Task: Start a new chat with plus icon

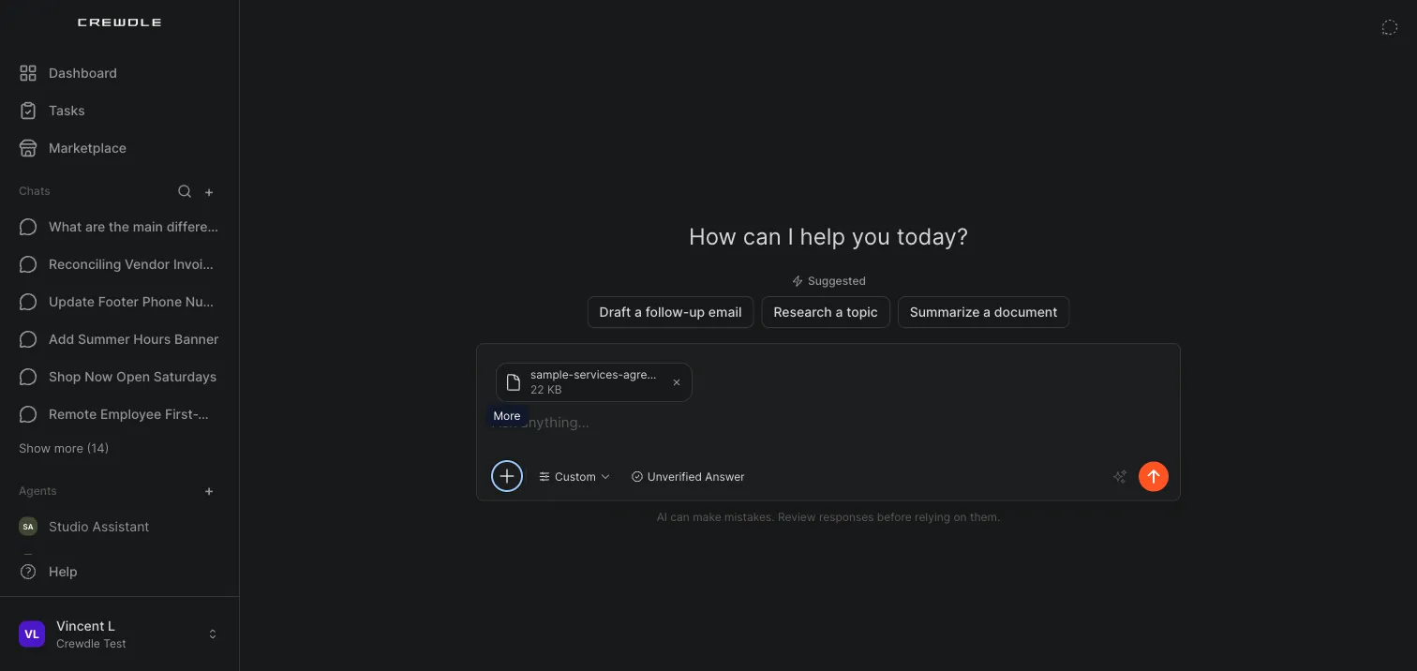Action: tap(209, 191)
